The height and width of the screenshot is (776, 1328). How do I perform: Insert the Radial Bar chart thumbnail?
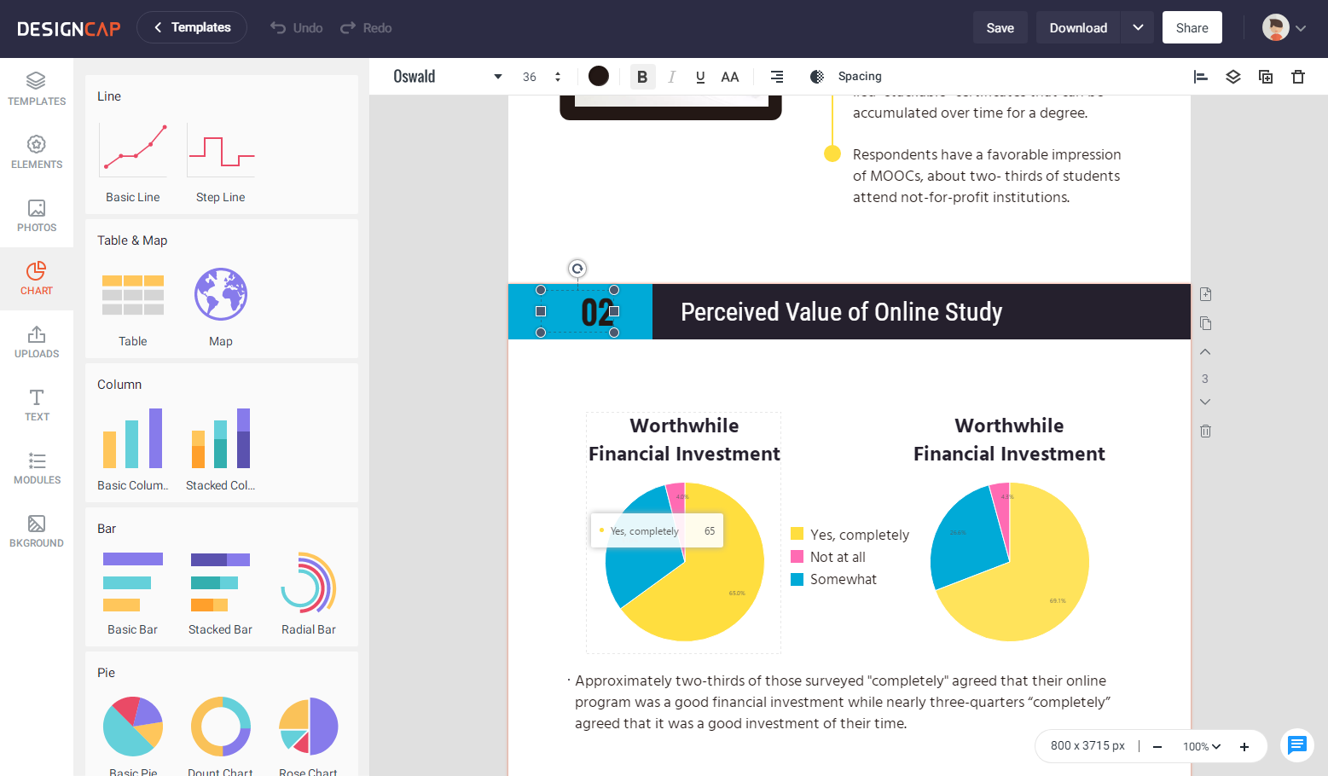tap(308, 583)
